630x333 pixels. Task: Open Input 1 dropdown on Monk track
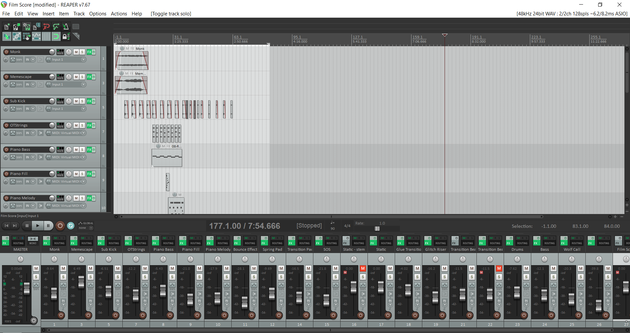pos(83,60)
